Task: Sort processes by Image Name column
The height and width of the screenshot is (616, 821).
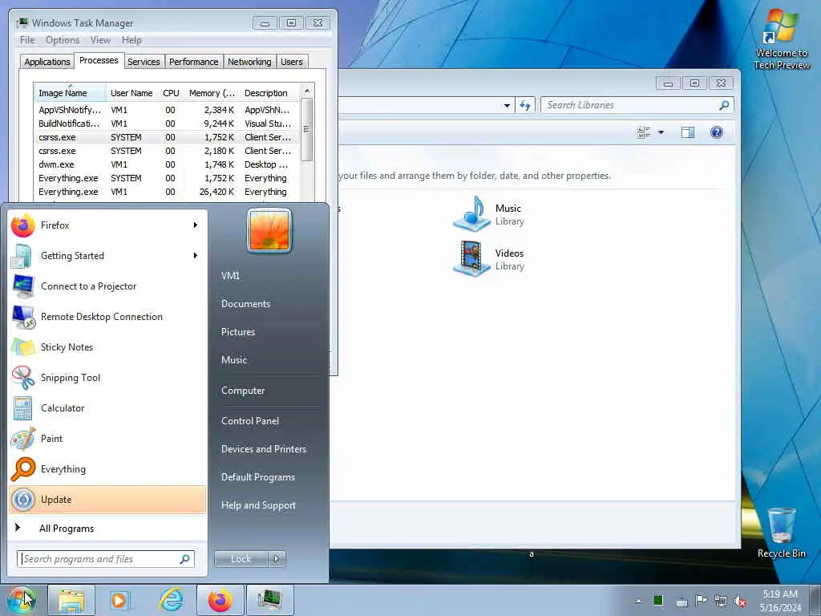Action: [71, 93]
